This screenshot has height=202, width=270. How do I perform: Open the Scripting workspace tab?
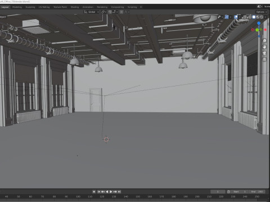[x=132, y=7]
